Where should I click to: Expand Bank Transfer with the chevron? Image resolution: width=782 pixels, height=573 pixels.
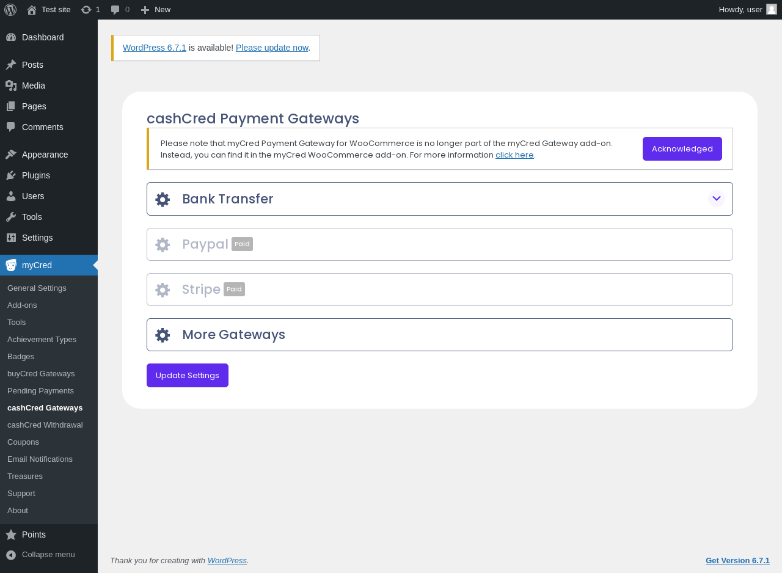coord(717,199)
